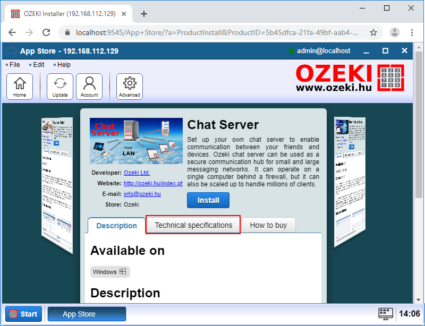
Task: Click the site lock icon in address bar
Action: point(67,32)
